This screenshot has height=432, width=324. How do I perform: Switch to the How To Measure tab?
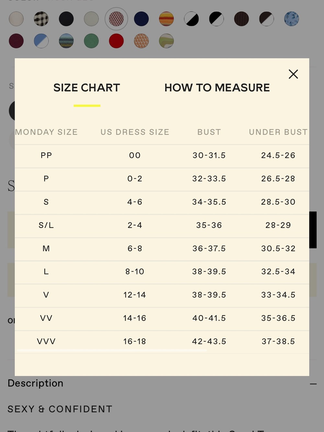(x=217, y=88)
